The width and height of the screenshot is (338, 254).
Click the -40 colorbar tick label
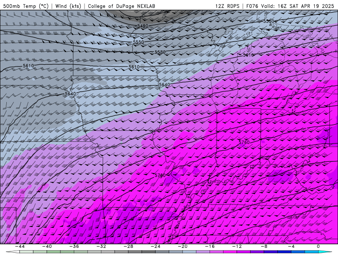[x=47, y=246]
